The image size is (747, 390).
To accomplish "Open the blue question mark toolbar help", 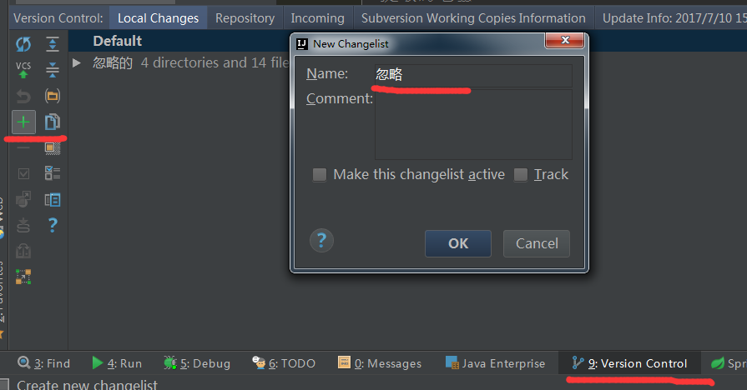I will tap(53, 225).
